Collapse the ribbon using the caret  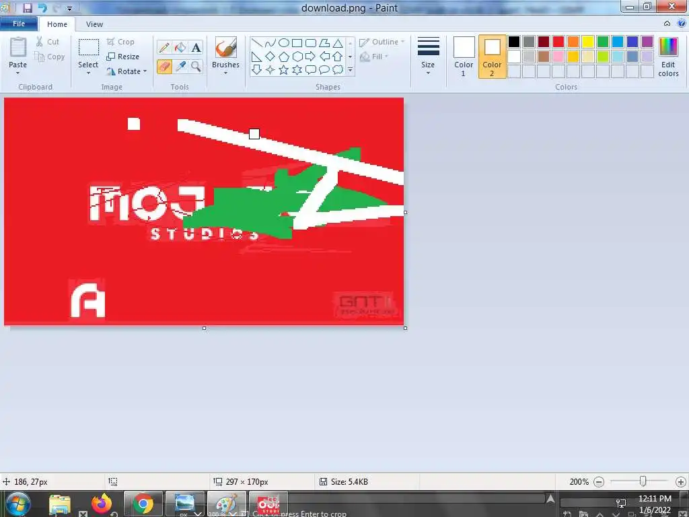667,24
